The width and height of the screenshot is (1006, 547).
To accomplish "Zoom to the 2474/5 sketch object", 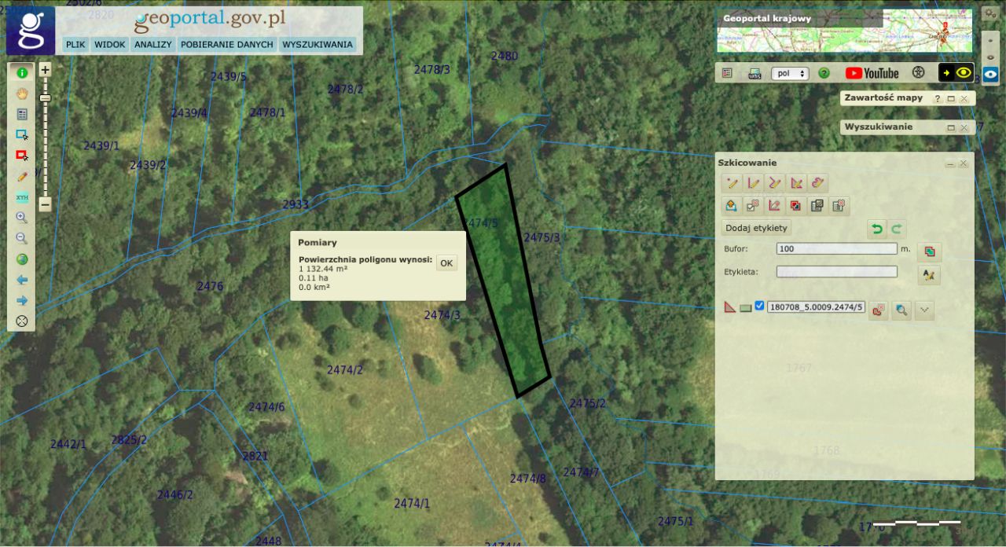I will tap(901, 310).
